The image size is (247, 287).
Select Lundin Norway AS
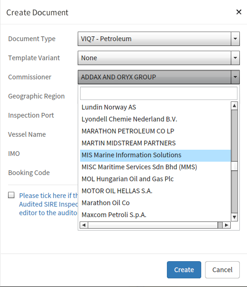155,107
